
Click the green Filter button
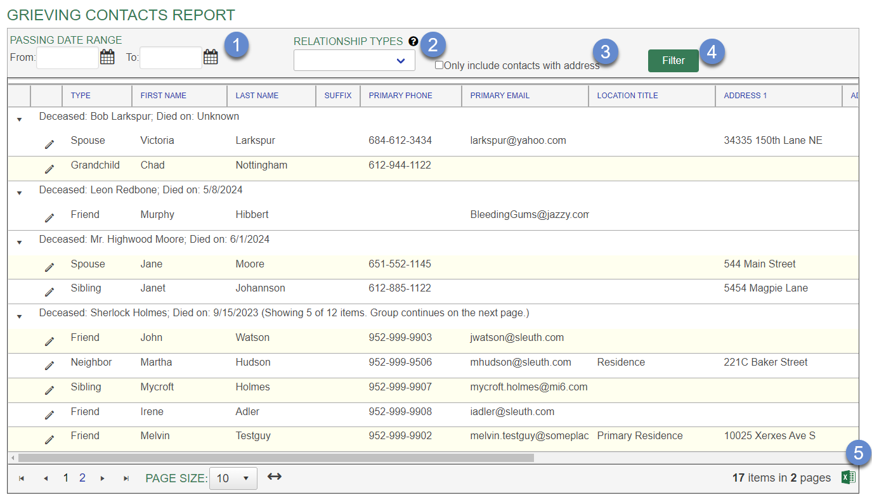coord(673,61)
